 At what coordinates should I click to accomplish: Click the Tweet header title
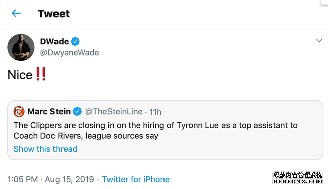click(x=54, y=14)
